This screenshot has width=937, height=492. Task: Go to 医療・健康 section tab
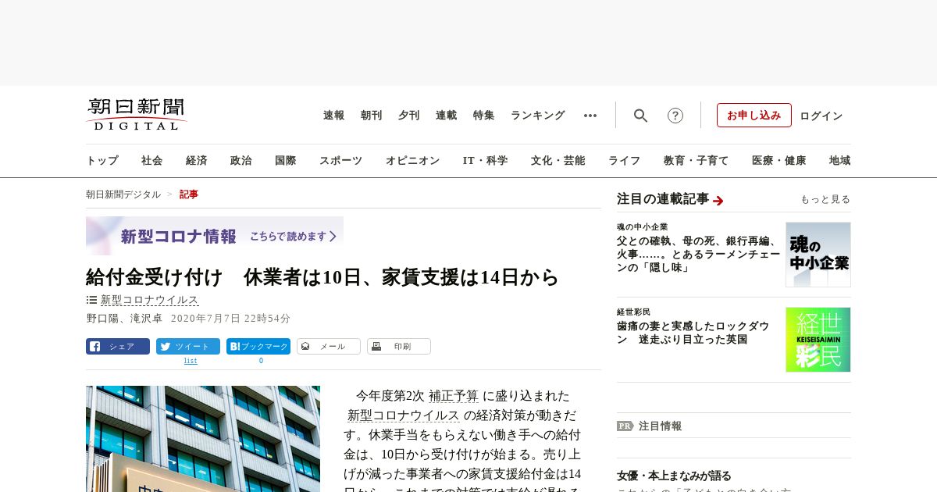tap(778, 161)
